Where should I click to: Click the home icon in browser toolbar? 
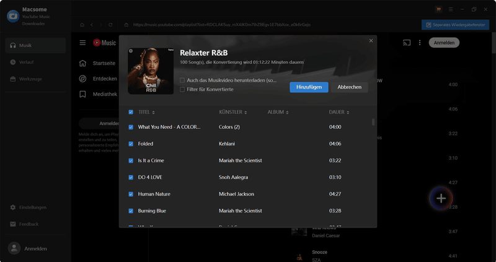click(x=82, y=25)
